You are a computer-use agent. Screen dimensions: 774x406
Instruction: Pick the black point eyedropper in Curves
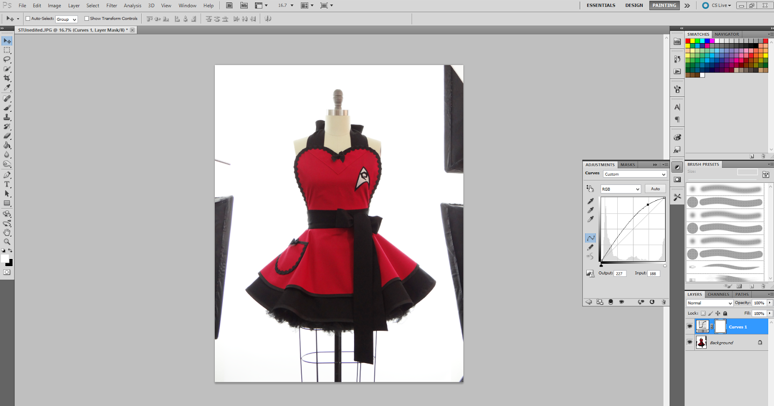590,201
